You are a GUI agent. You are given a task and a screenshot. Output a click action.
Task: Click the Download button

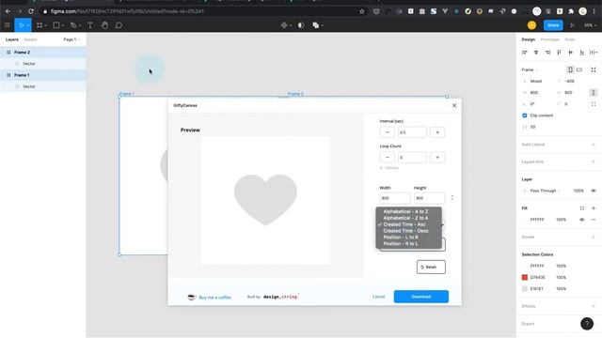421,297
